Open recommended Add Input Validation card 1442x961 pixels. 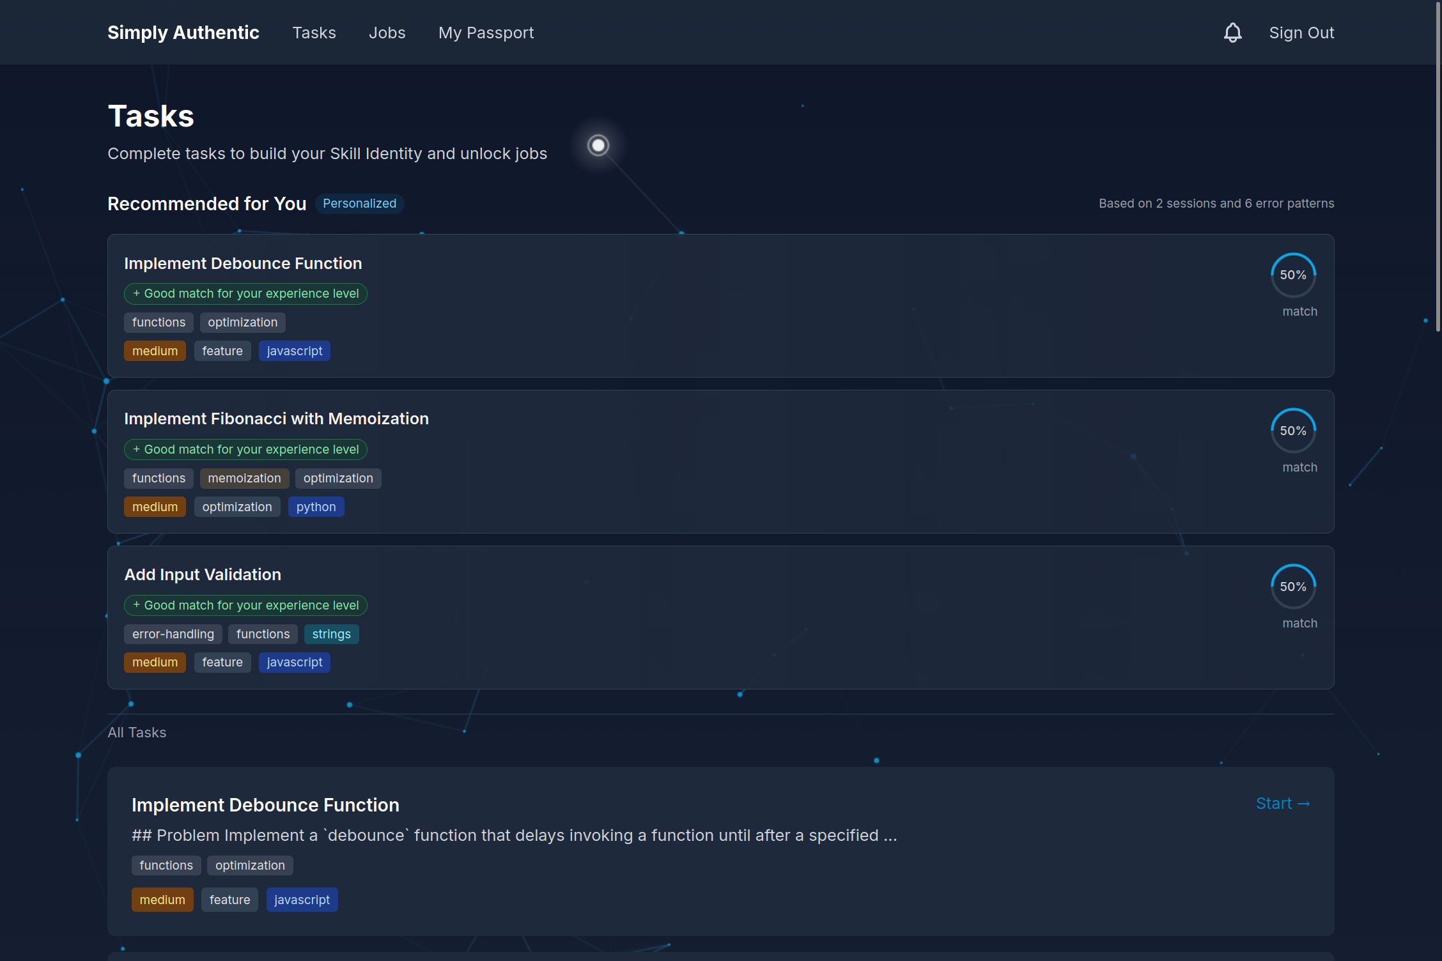click(x=203, y=575)
